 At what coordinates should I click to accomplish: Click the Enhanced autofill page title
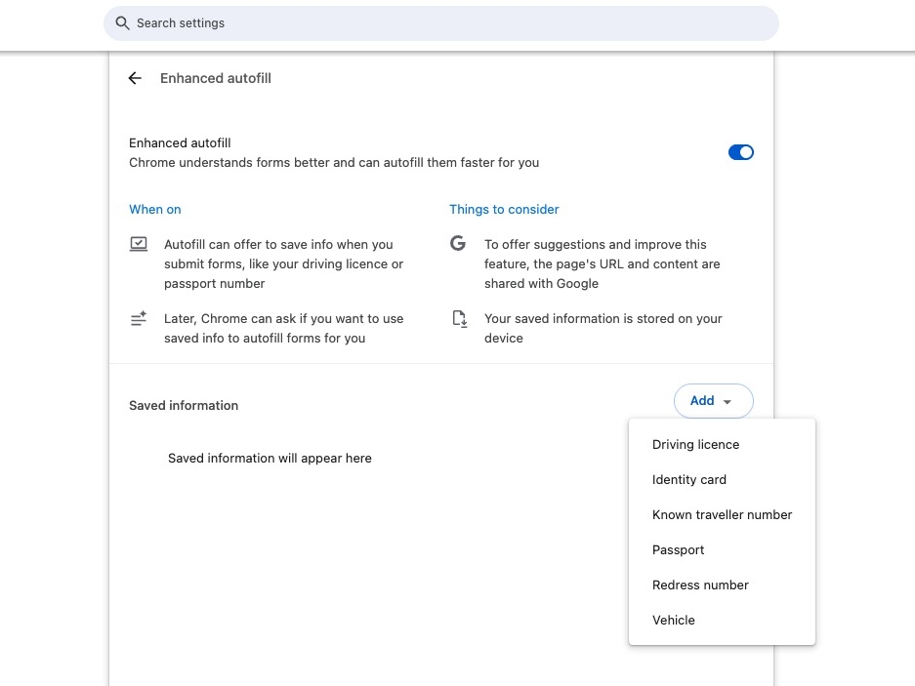point(216,78)
